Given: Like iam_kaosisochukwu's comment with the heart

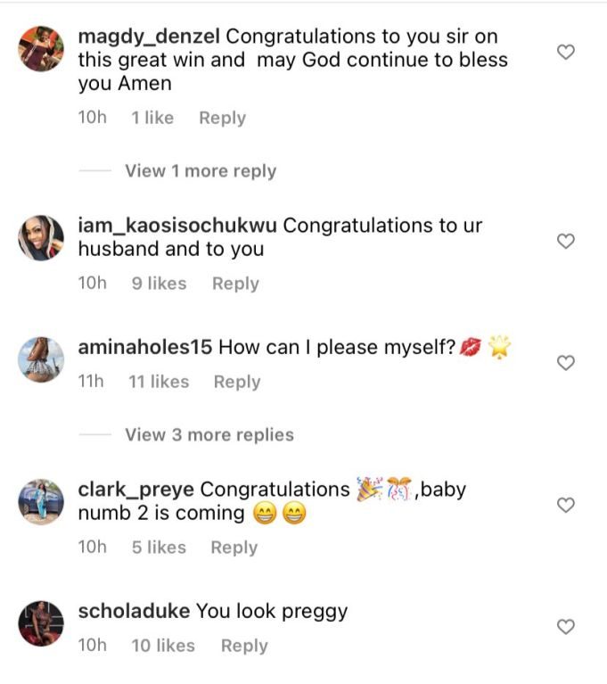Looking at the screenshot, I should tap(565, 241).
